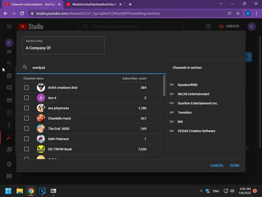The width and height of the screenshot is (262, 197).
Task: Click The End -5000 avatar
Action: [41, 129]
